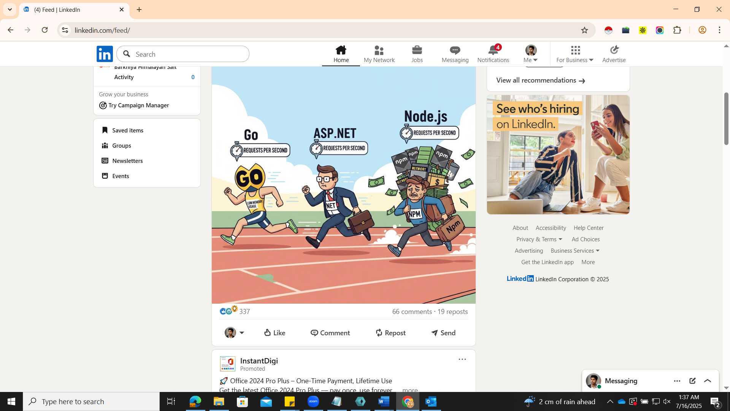
Task: Open the Go ASP.NET Node.js image
Action: [x=343, y=185]
